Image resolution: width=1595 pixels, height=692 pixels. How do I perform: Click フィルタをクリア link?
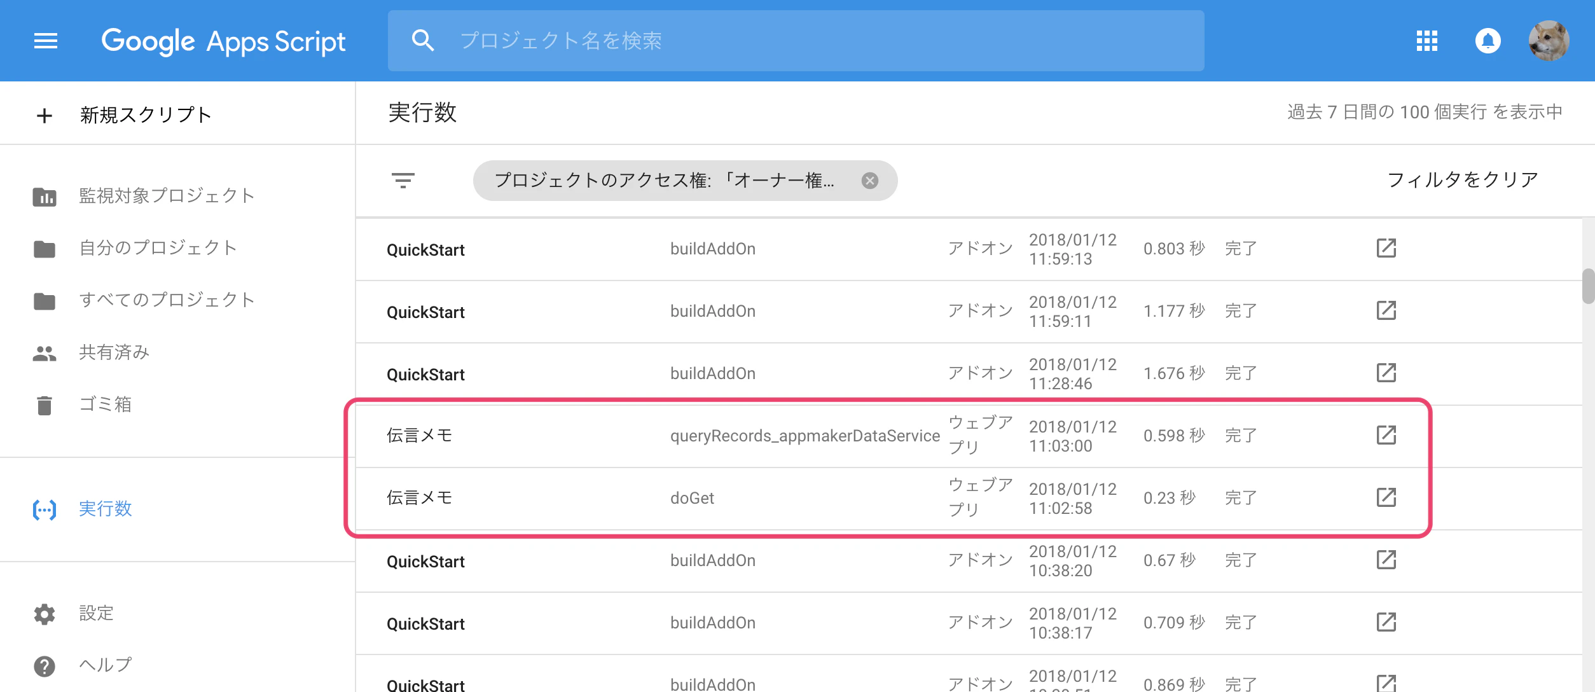point(1462,180)
